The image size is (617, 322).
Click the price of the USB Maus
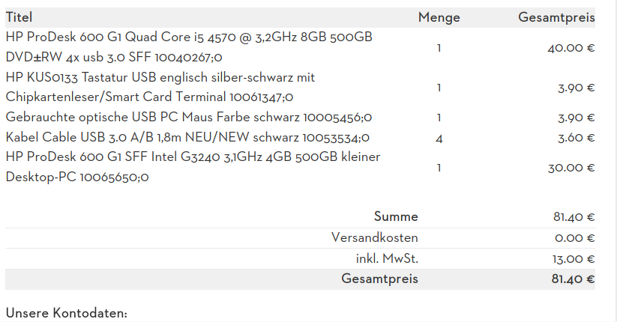pos(576,118)
